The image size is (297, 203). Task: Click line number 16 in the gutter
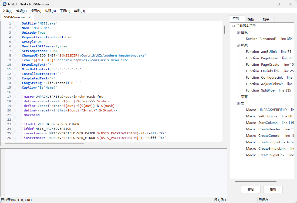[9, 92]
